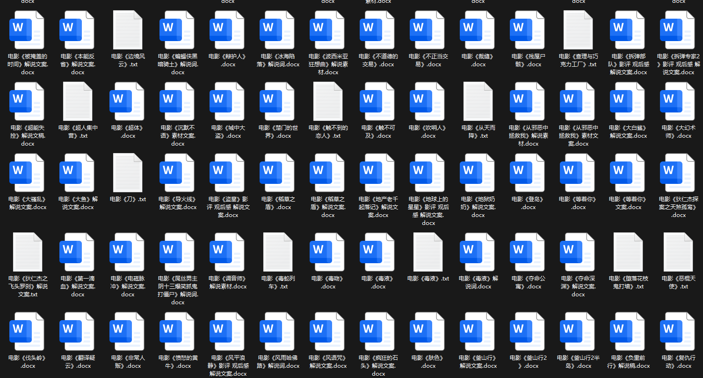This screenshot has width=703, height=378.
Task: Open 电影《波西米亚狂想曲》解说素材.docx
Action: point(327,28)
